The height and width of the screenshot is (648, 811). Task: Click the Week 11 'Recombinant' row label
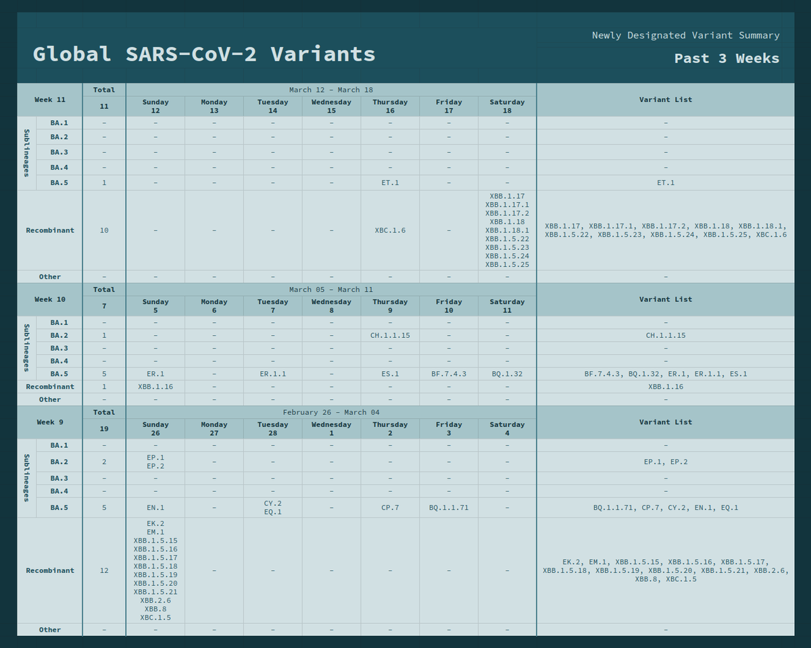50,230
